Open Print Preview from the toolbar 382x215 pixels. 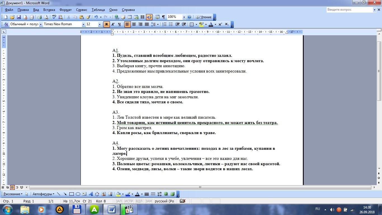pos(46,17)
